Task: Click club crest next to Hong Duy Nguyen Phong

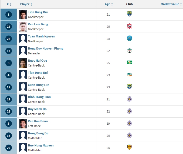Action: click(x=130, y=50)
